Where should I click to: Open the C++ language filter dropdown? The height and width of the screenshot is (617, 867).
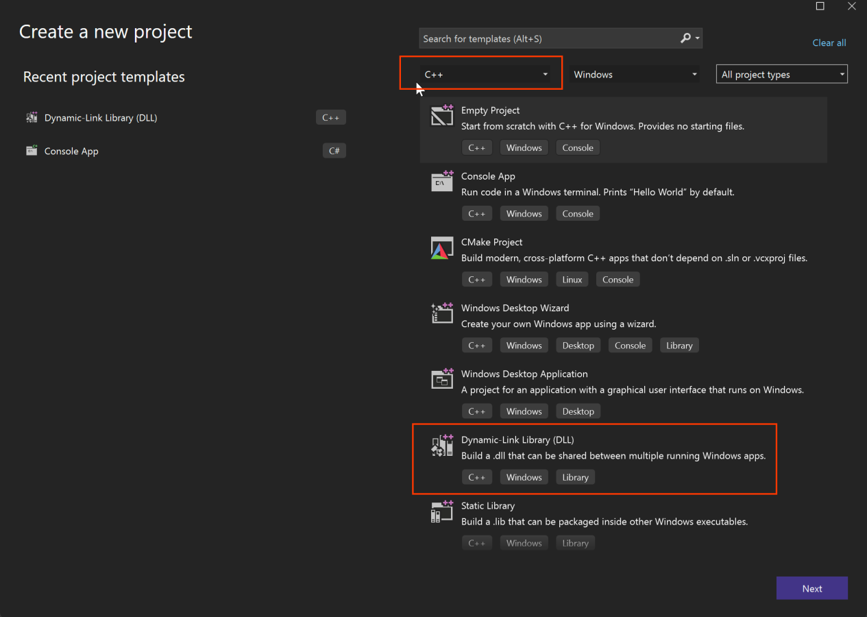[x=486, y=75]
